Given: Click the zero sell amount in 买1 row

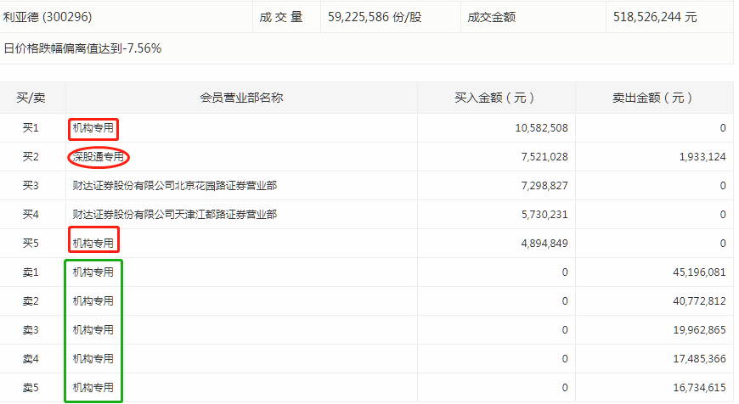Looking at the screenshot, I should (723, 128).
